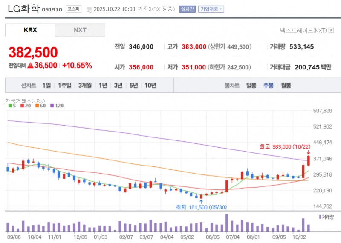
Task: Click the purple 거래량 legend marker
Action: tap(320, 217)
